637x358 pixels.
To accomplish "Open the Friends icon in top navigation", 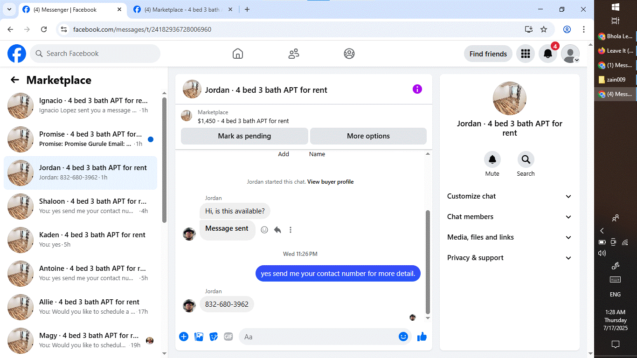I will point(294,54).
